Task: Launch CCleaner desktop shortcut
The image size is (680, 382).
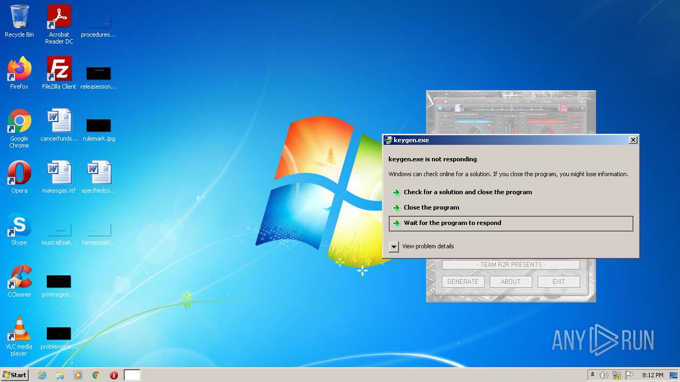Action: tap(19, 281)
